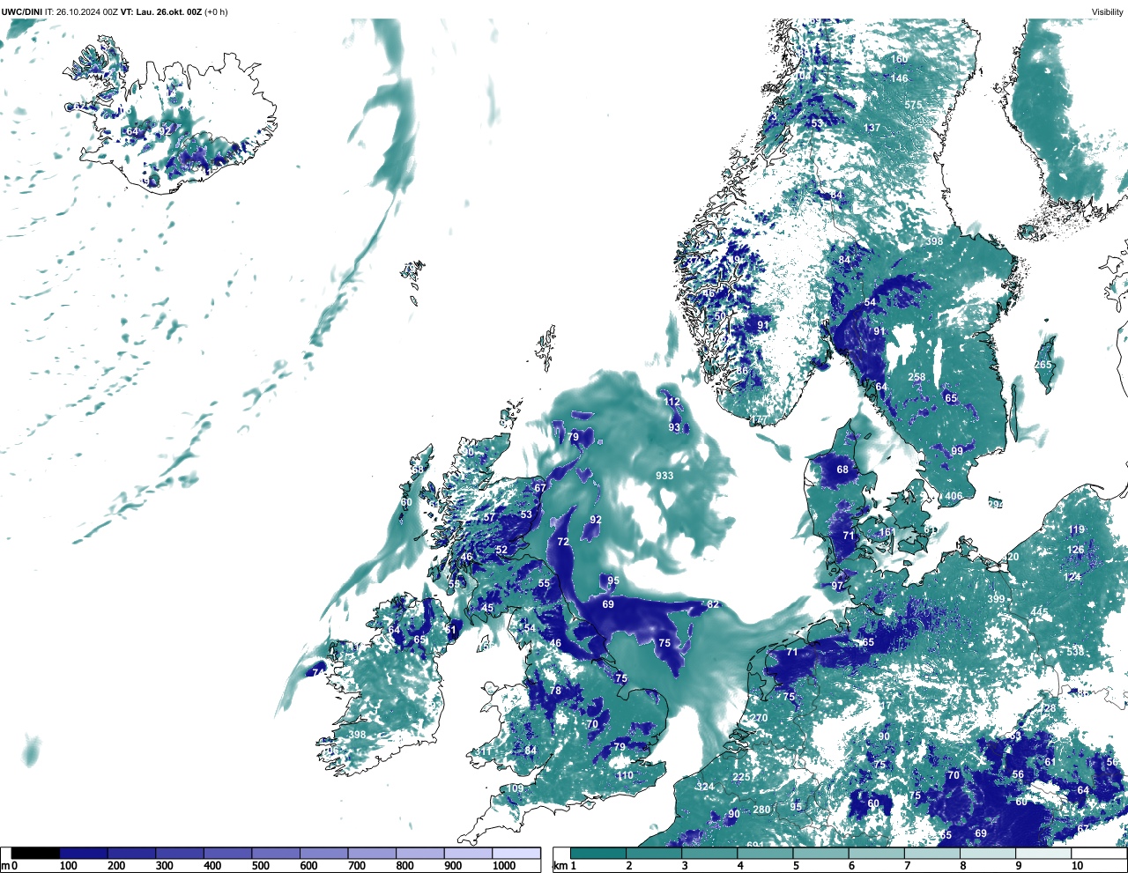Viewport: 1128px width, 873px height.
Task: Choose the swatch right of the 1000 m mark
Action: [x=516, y=853]
